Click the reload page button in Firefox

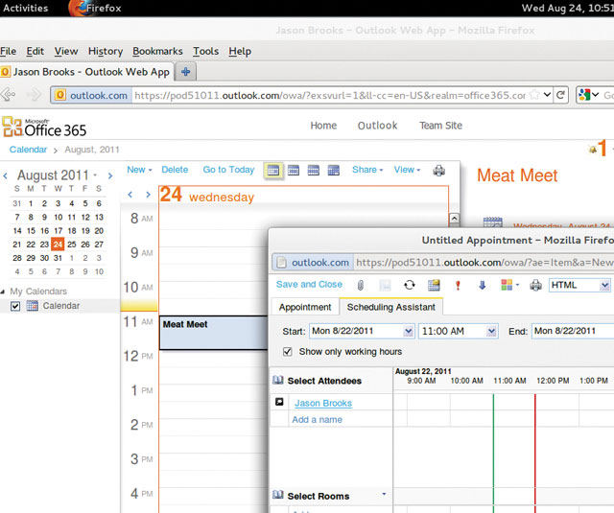tap(560, 95)
